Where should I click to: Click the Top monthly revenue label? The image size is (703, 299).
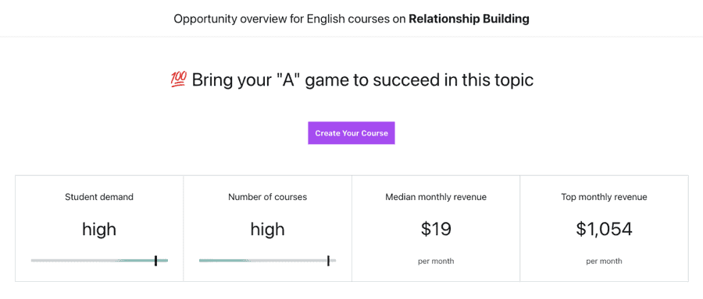click(x=604, y=197)
